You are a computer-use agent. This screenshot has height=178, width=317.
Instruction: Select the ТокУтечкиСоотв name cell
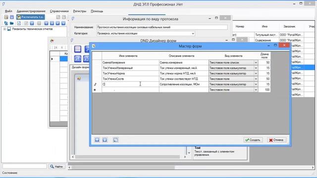[x=130, y=79]
